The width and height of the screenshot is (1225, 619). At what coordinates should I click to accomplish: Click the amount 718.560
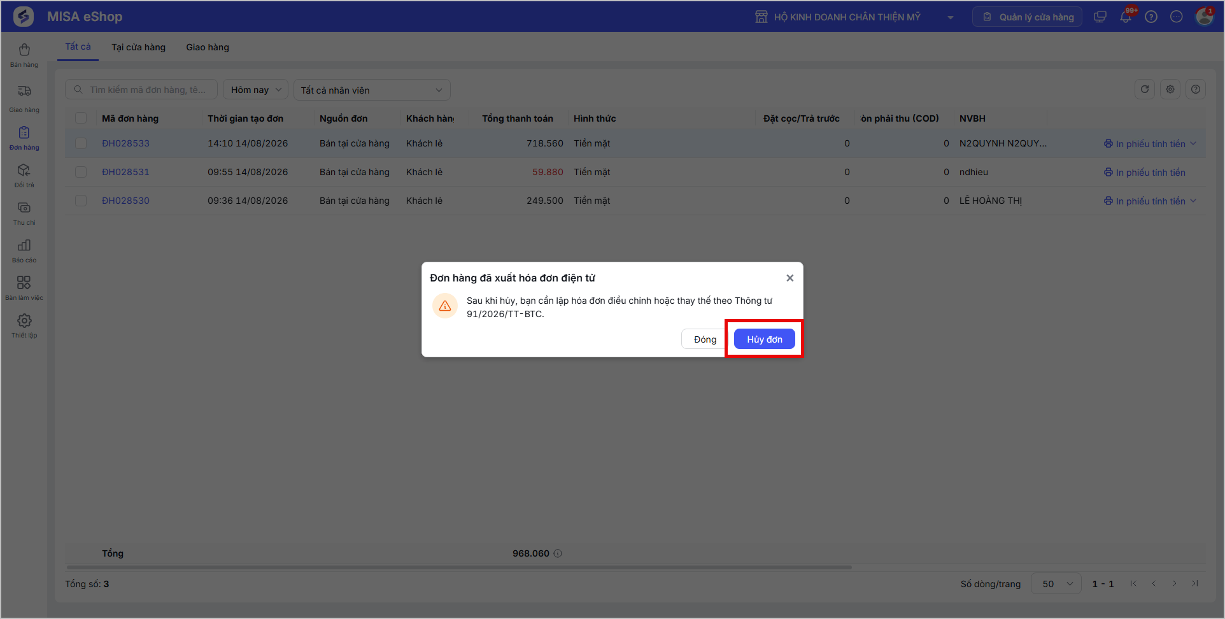pyautogui.click(x=545, y=143)
